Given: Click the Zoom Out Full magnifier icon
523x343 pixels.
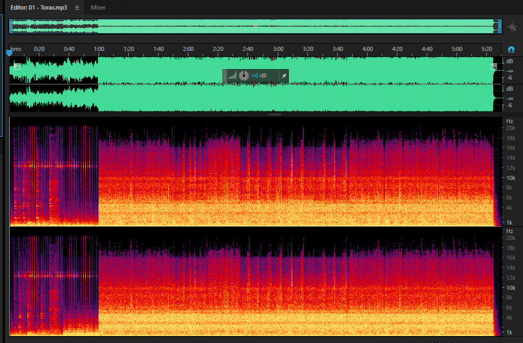Looking at the screenshot, I should click(512, 27).
